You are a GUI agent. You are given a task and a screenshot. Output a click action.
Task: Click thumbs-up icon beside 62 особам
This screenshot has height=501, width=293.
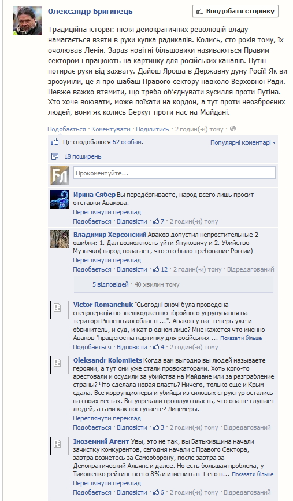click(x=55, y=142)
